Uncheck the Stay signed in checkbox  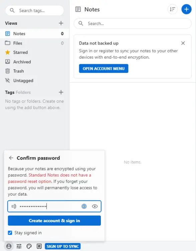click(10, 233)
